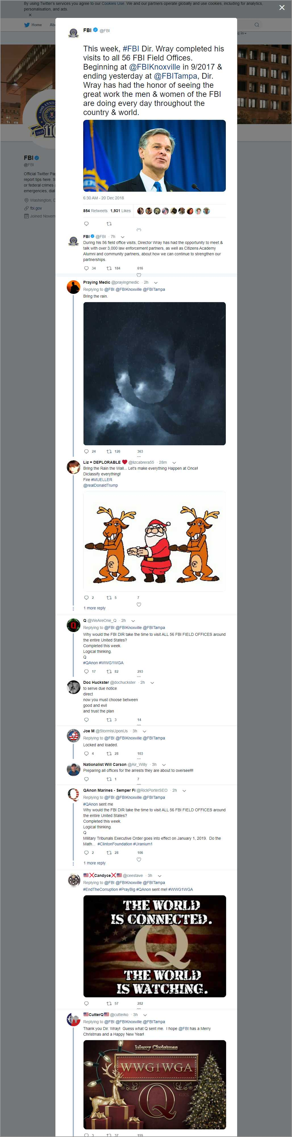Screen dimensions: 292x1137
Task: Dismiss the cookie notice banner
Action: [30, 15]
